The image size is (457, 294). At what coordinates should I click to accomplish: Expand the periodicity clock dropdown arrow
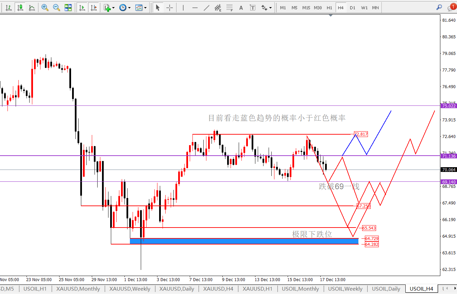[x=129, y=8]
